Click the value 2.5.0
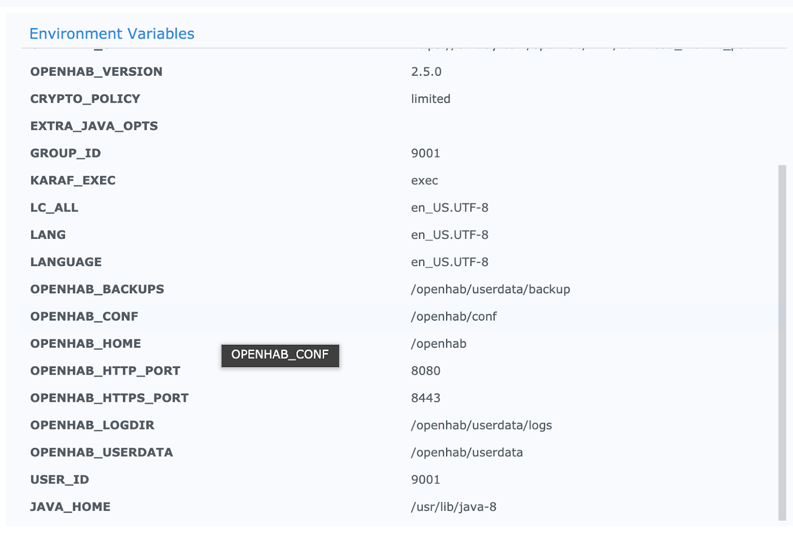 click(426, 72)
